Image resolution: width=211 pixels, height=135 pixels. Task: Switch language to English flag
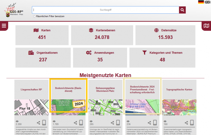[x=207, y=2]
